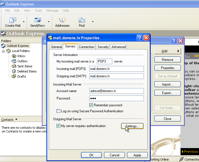The width and height of the screenshot is (199, 162).
Task: Click the Find toolbar icon
Action: (x=82, y=20)
